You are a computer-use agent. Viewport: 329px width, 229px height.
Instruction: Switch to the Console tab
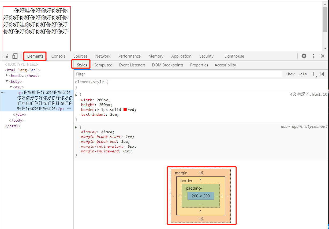pos(58,56)
